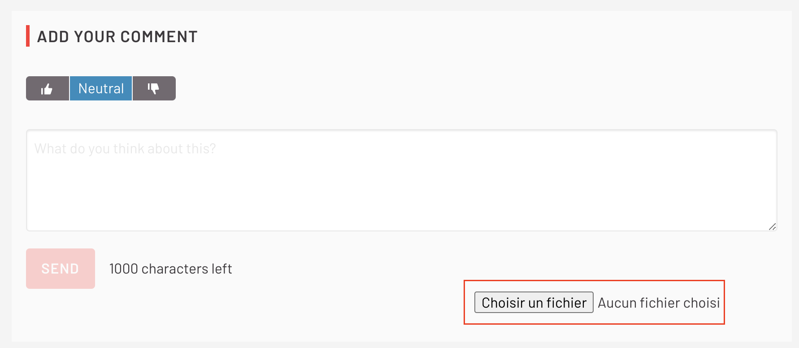This screenshot has width=799, height=348.
Task: Click the thumbs up icon
Action: [47, 89]
